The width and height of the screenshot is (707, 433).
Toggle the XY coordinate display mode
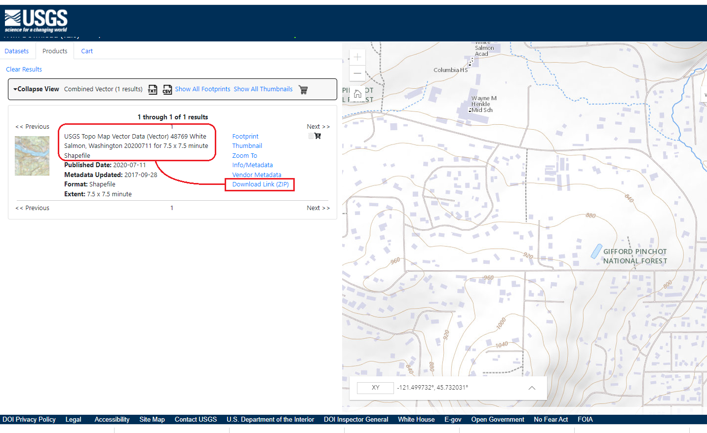coord(375,388)
